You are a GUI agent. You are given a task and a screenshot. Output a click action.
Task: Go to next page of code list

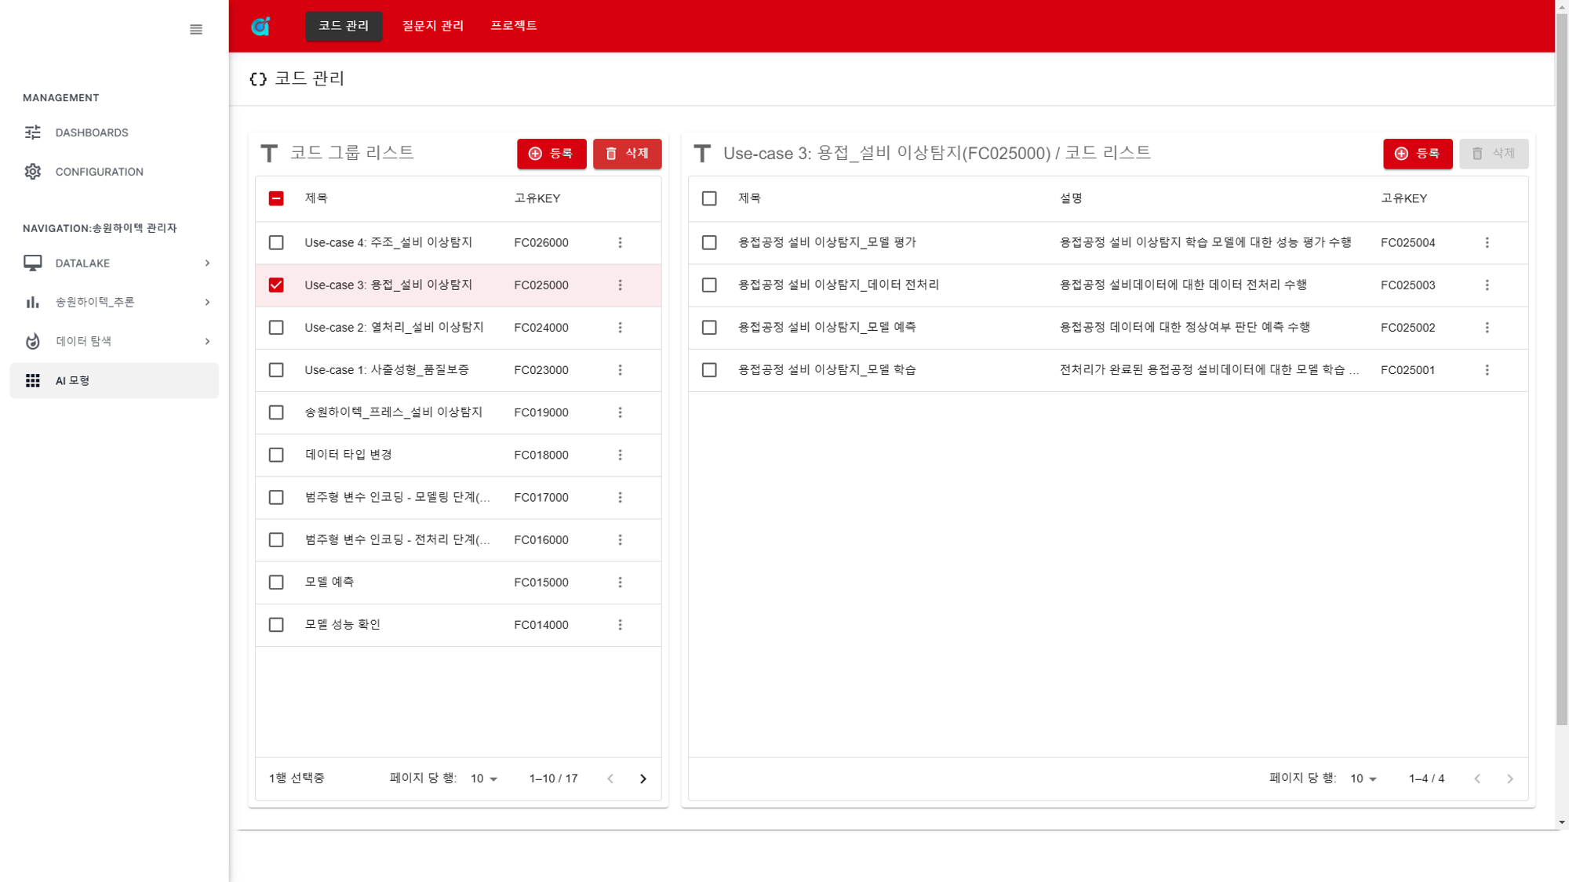pyautogui.click(x=1509, y=779)
